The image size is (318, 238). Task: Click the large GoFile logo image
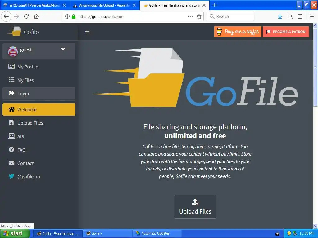click(x=195, y=78)
